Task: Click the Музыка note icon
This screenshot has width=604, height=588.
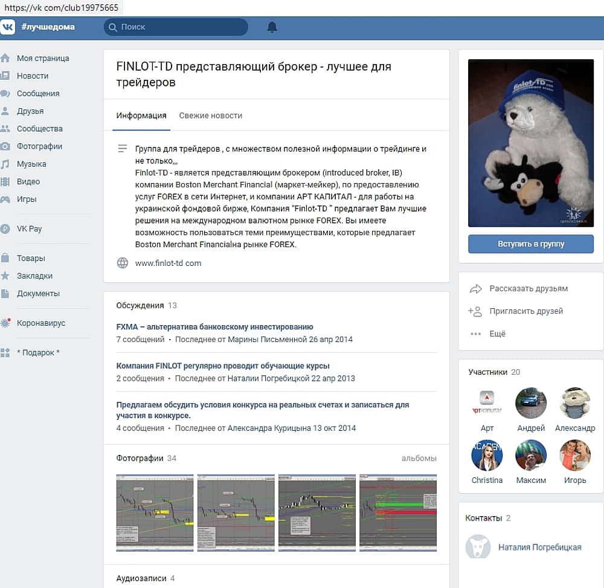Action: [5, 164]
